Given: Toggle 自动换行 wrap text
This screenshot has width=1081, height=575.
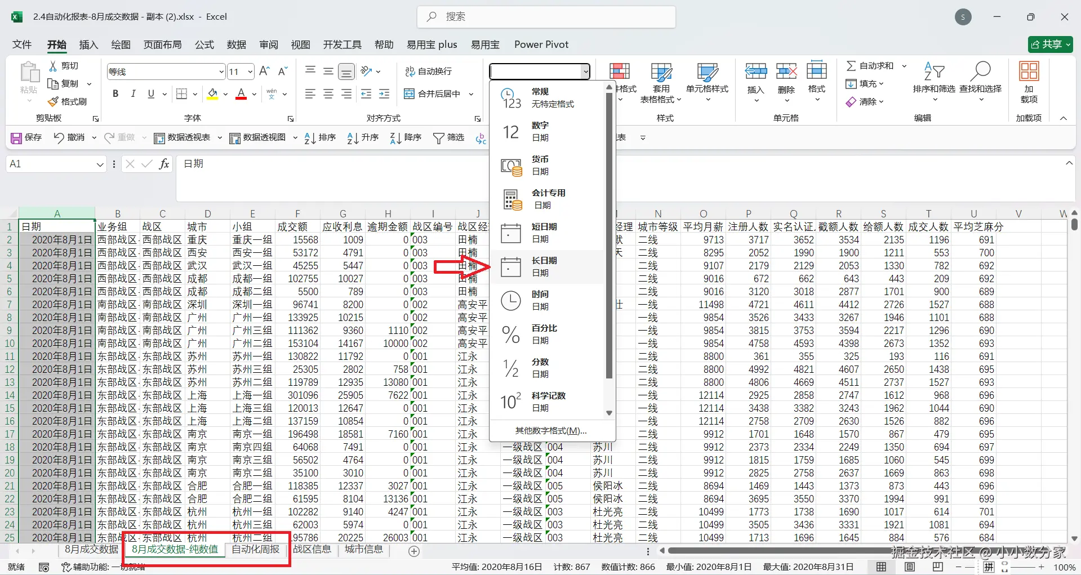Looking at the screenshot, I should click(429, 72).
